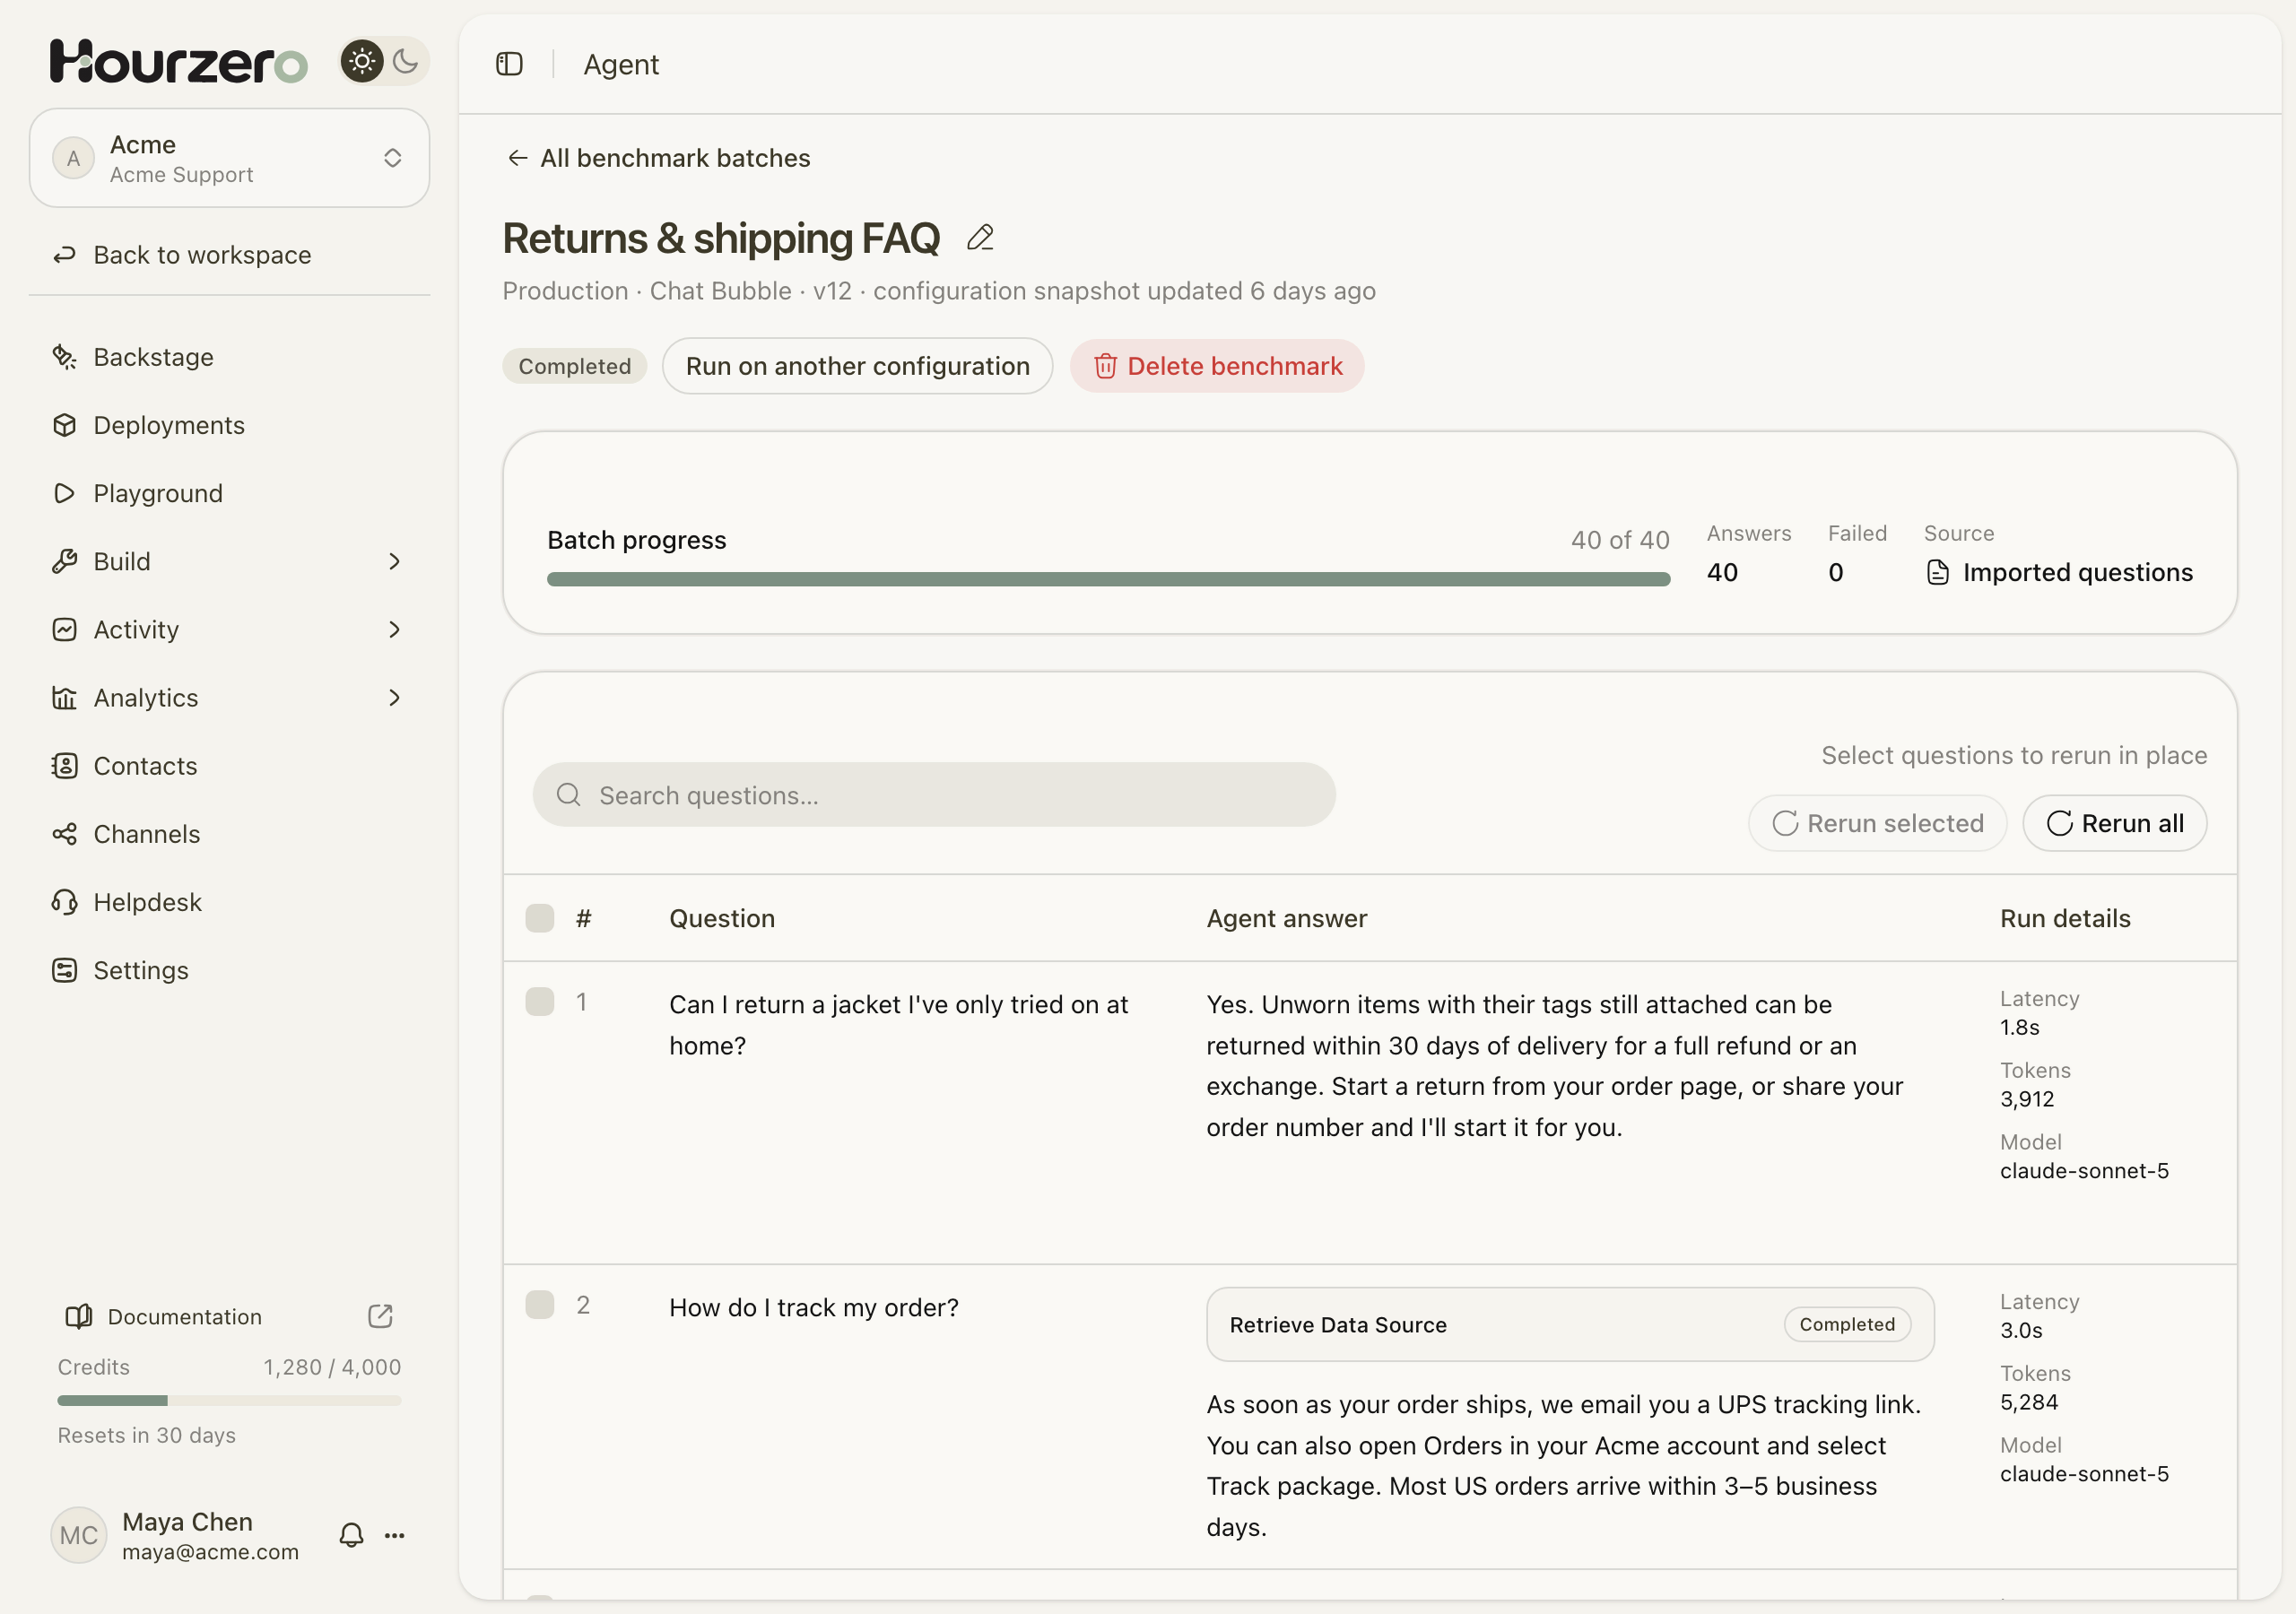The height and width of the screenshot is (1614, 2296).
Task: Click the Agent breadcrumb title
Action: click(x=621, y=64)
